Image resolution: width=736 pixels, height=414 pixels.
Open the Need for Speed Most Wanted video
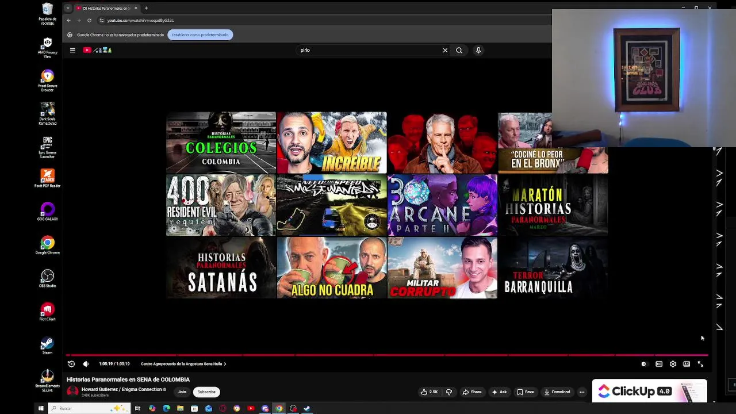[x=332, y=205]
